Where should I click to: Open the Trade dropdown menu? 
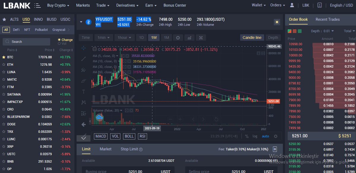pyautogui.click(x=103, y=5)
